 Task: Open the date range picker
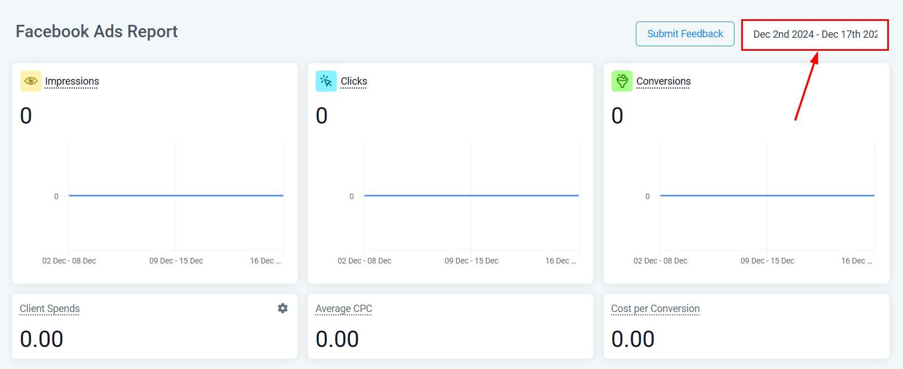pos(815,34)
